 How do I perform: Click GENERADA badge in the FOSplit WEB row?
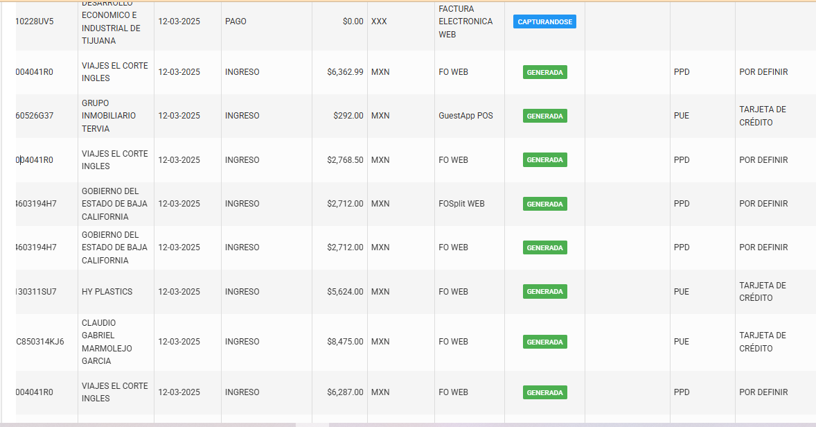click(x=544, y=204)
